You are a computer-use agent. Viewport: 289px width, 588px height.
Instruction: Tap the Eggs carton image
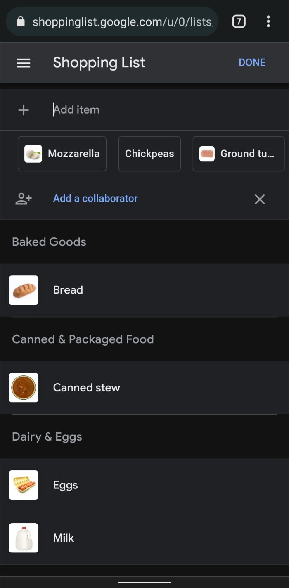coord(24,485)
